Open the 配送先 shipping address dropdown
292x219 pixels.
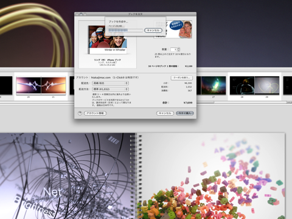110,83
